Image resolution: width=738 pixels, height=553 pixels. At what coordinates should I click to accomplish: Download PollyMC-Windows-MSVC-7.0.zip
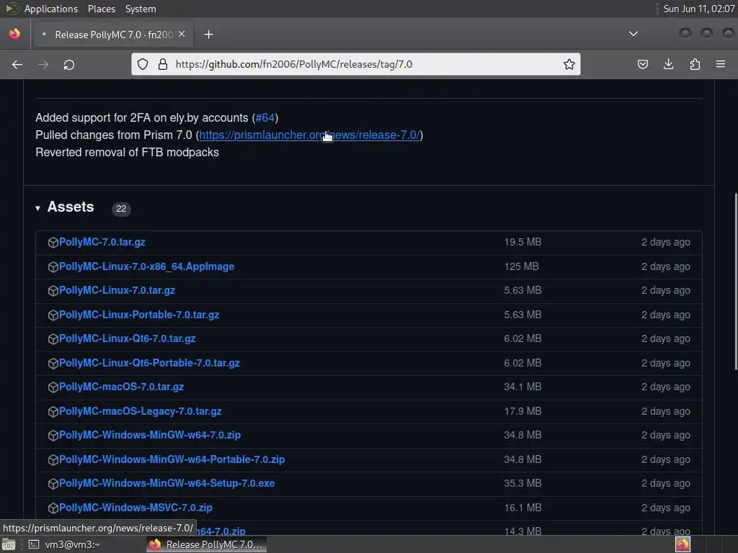tap(135, 508)
